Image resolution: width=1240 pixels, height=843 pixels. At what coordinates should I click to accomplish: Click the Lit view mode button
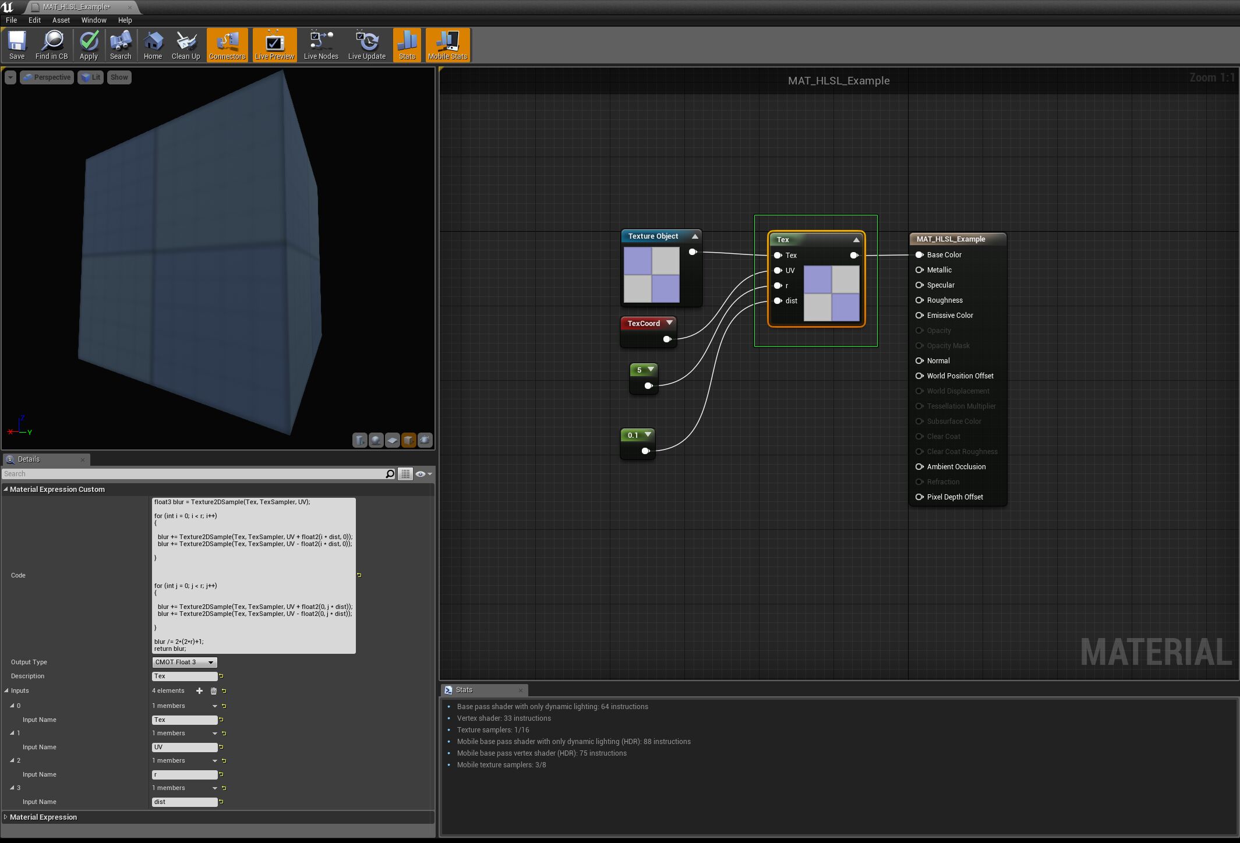90,77
